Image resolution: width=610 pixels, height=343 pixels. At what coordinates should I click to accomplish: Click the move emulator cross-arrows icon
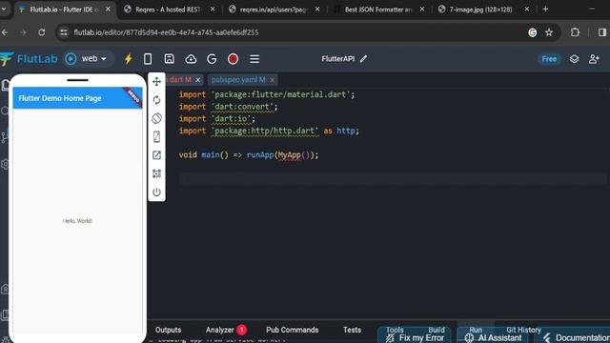tap(156, 81)
